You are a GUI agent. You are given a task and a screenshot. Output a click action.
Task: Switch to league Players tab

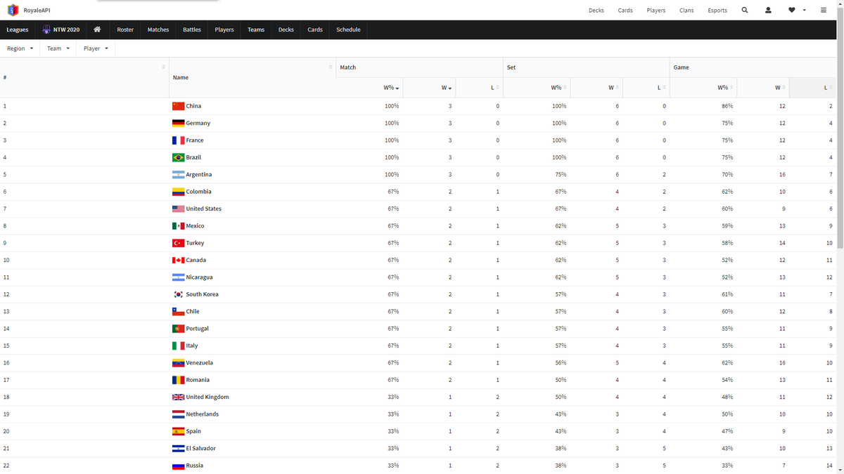click(224, 29)
